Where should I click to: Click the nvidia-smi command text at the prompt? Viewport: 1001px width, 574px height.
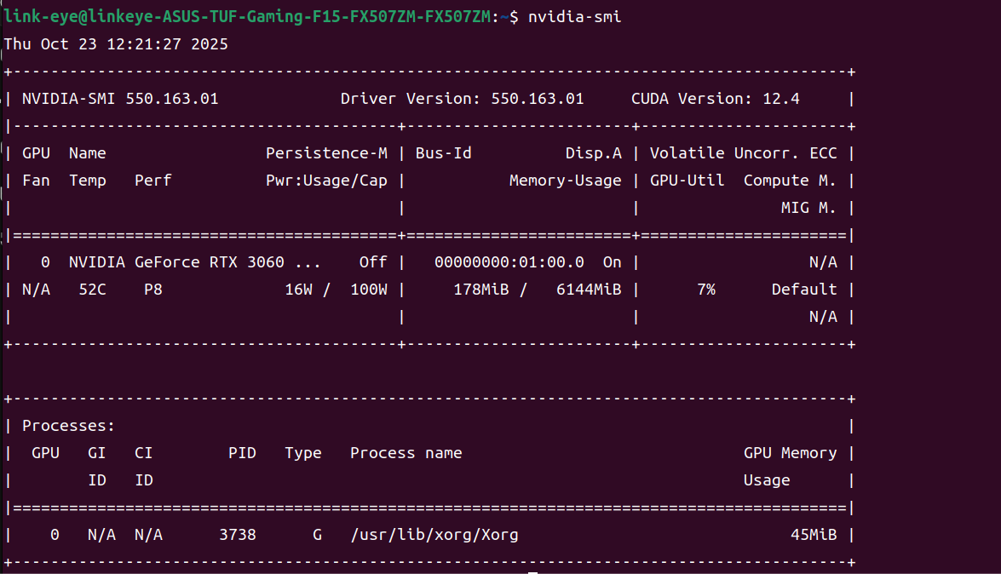click(x=574, y=16)
